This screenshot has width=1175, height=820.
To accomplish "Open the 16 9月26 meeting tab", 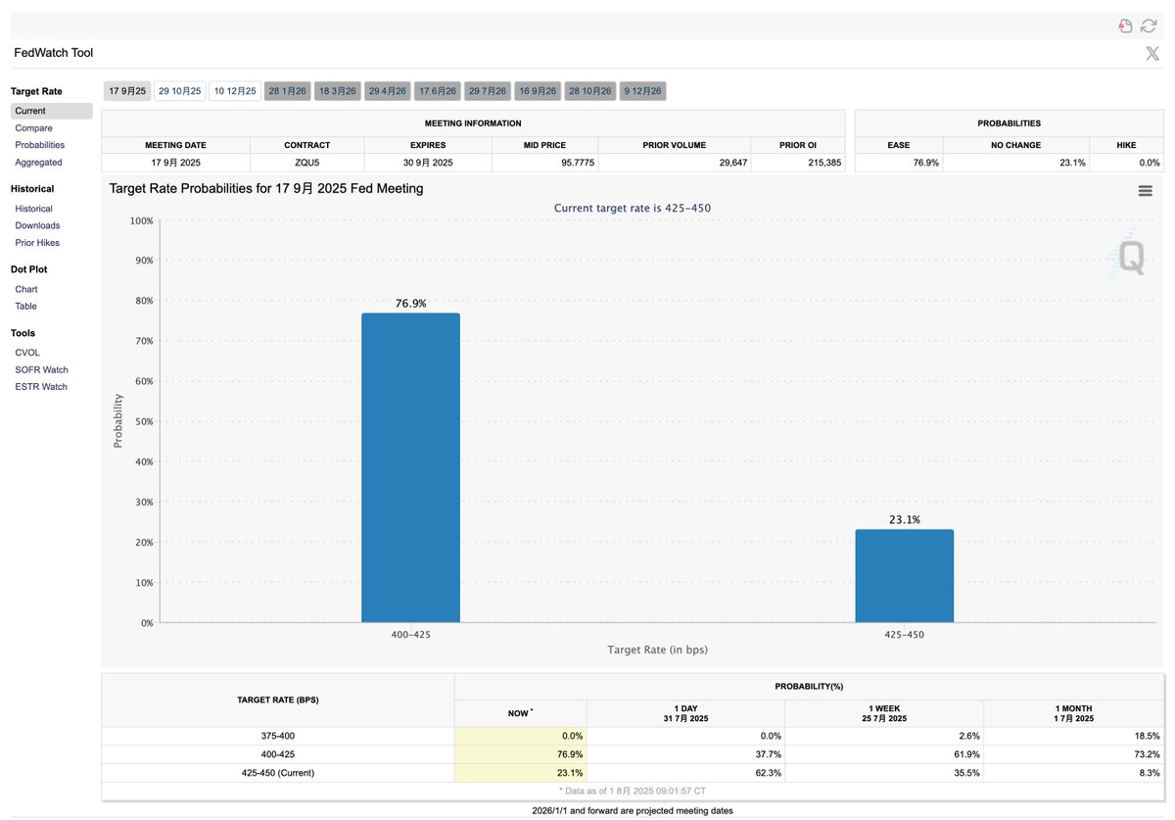I will (x=538, y=91).
